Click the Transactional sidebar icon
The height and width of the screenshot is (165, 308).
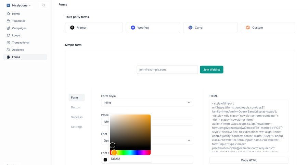coord(8,43)
